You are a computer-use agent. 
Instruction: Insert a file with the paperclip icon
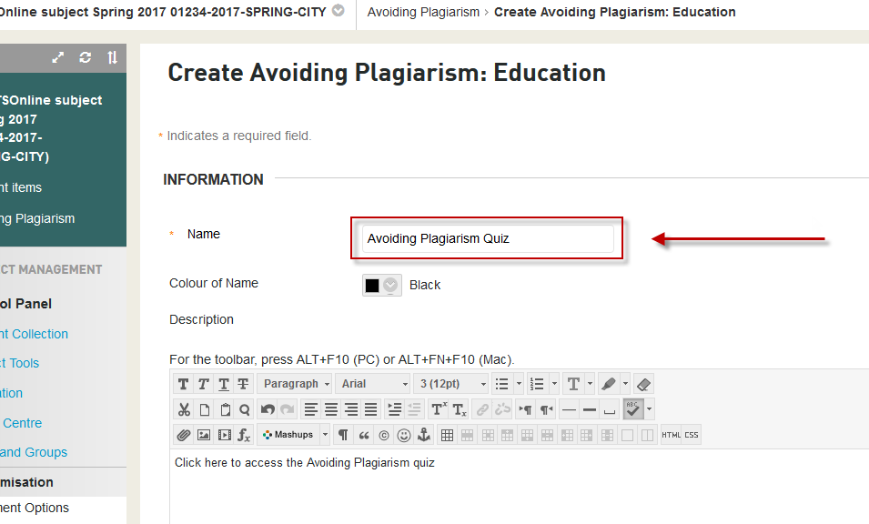pyautogui.click(x=184, y=435)
